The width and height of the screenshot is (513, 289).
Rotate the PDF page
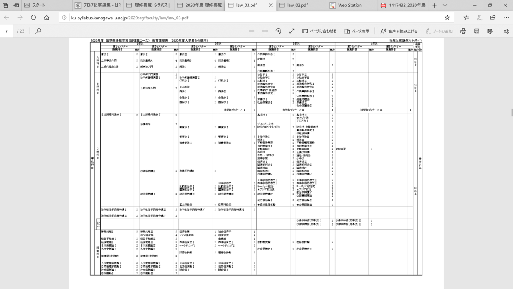[278, 31]
